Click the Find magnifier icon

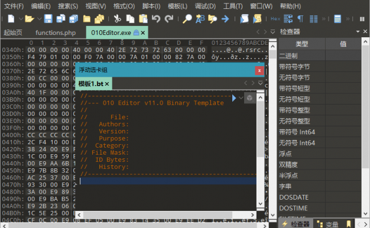coord(187,19)
